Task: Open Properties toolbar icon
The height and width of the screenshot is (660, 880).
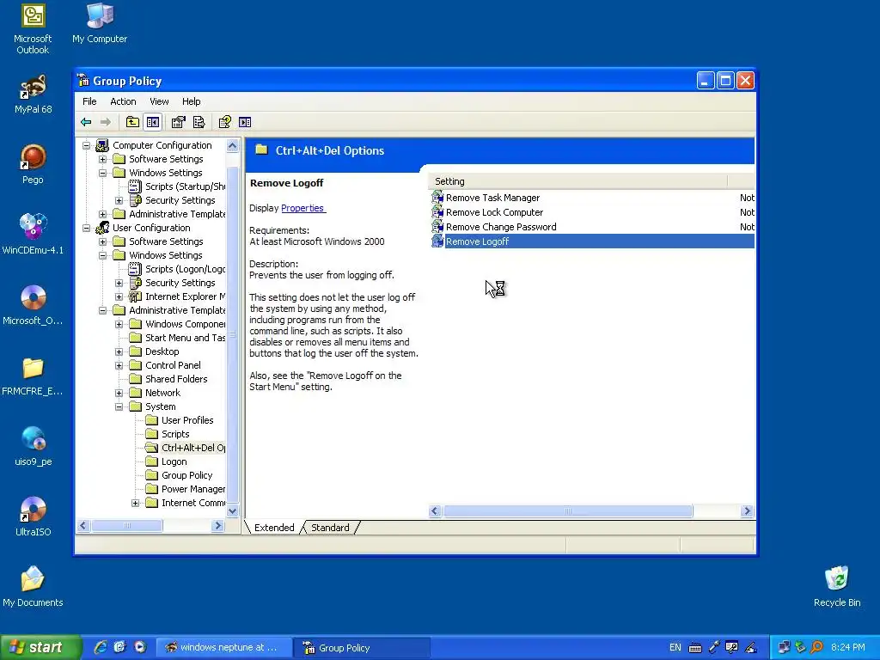Action: pos(179,122)
